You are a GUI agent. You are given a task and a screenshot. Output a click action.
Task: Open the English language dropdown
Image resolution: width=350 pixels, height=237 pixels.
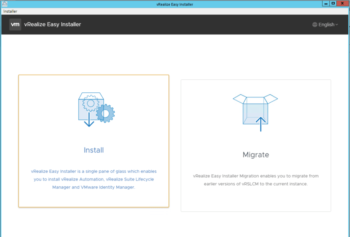click(326, 25)
